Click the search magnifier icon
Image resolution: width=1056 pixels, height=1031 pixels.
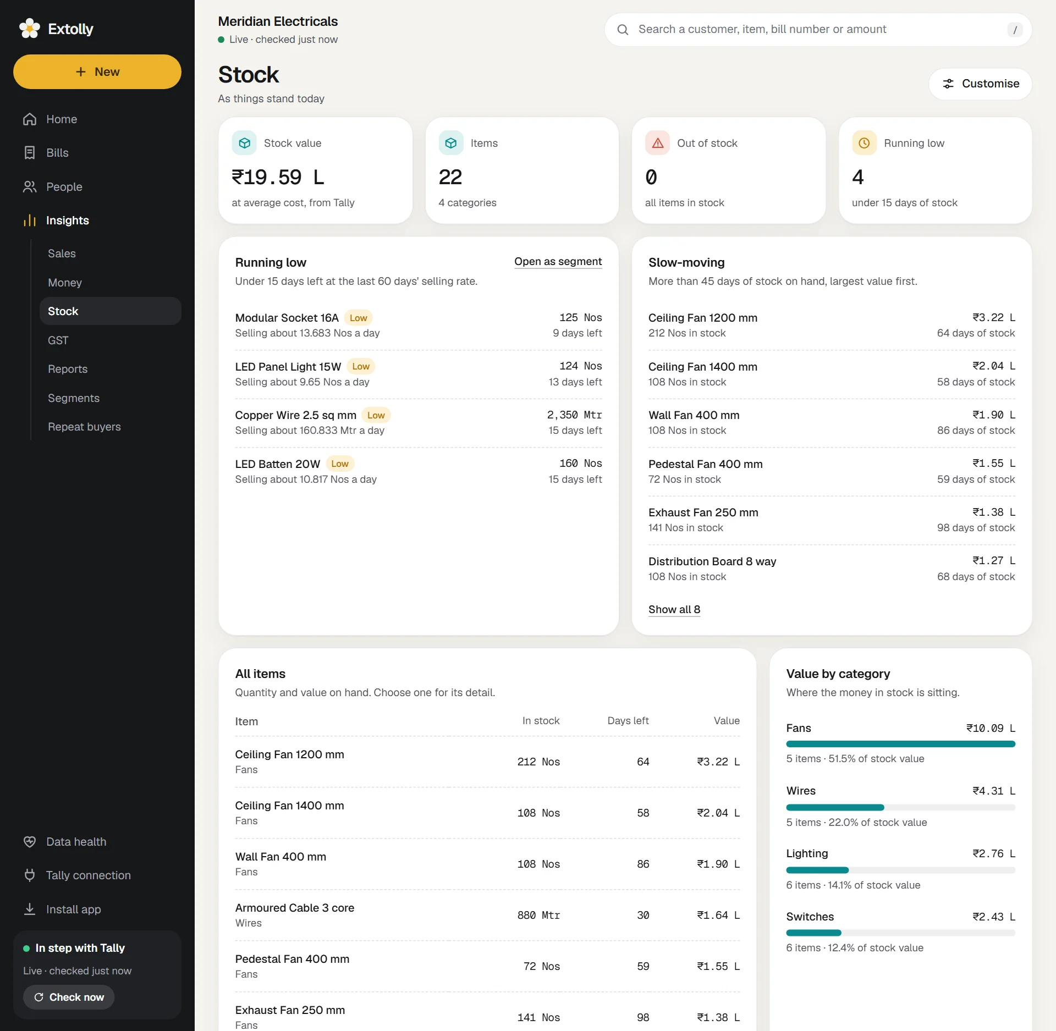click(x=623, y=30)
